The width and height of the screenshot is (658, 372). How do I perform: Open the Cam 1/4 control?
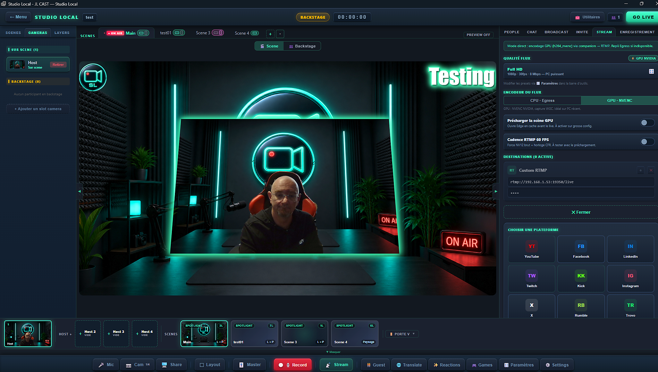pos(138,365)
